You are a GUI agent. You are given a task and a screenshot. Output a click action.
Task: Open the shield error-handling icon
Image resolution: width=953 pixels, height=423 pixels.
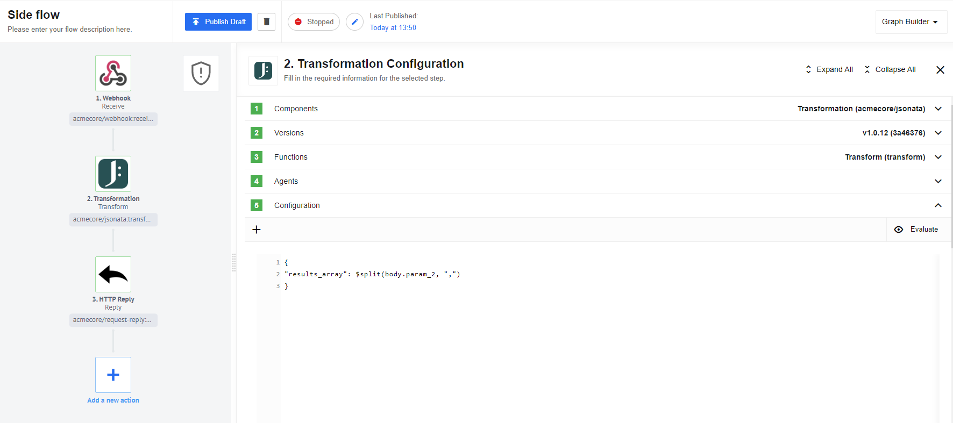[x=201, y=73]
